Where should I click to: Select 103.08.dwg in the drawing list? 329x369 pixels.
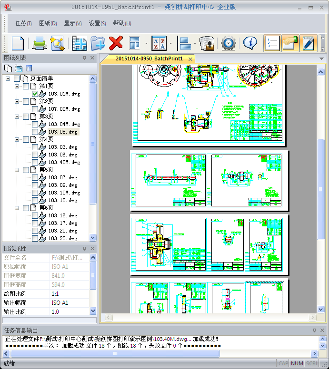[62, 132]
